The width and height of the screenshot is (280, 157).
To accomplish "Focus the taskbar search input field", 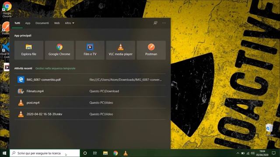I will point(45,153).
